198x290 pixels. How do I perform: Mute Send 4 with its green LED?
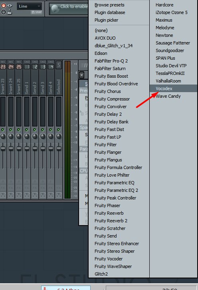pyautogui.click(x=51, y=130)
